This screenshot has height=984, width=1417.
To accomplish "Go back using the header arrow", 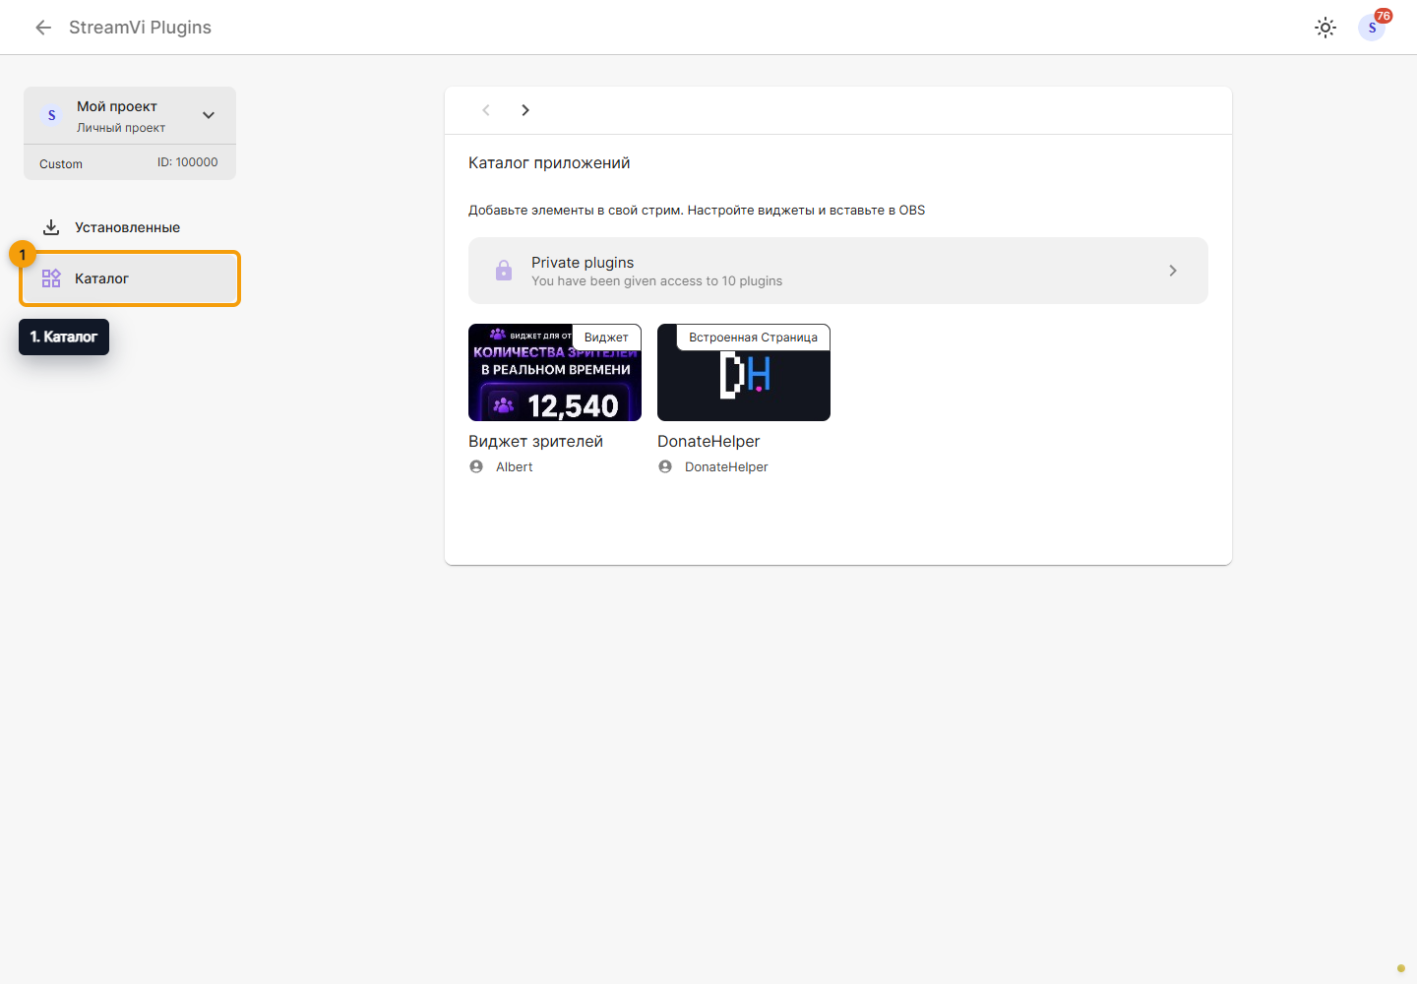I will click(x=43, y=28).
